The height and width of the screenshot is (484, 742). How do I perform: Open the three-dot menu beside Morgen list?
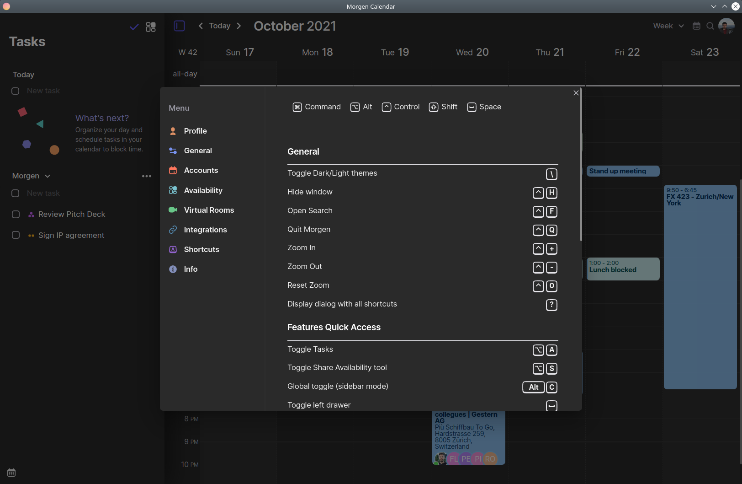(146, 176)
